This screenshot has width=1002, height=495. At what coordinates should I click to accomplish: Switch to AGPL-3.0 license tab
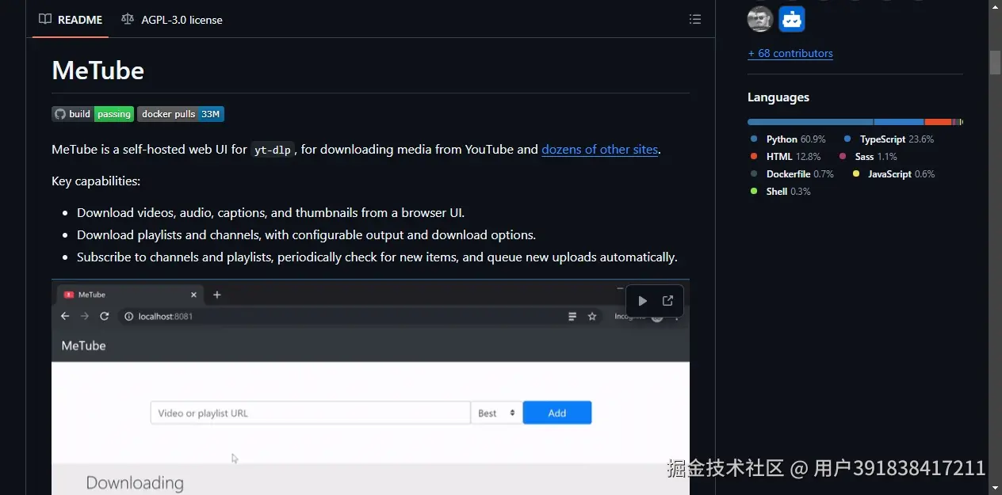pyautogui.click(x=172, y=19)
